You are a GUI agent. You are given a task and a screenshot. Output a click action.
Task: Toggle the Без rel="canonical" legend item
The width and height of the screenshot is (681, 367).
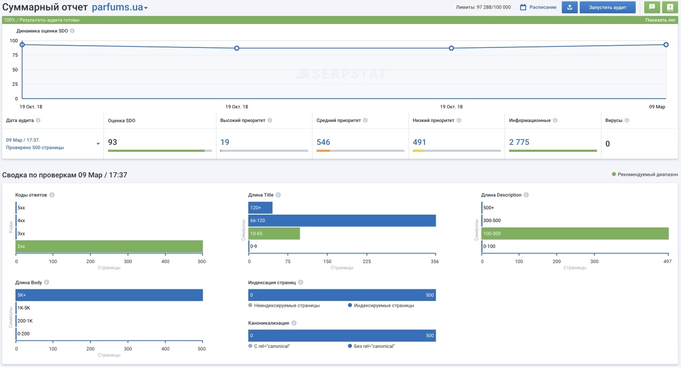(371, 346)
